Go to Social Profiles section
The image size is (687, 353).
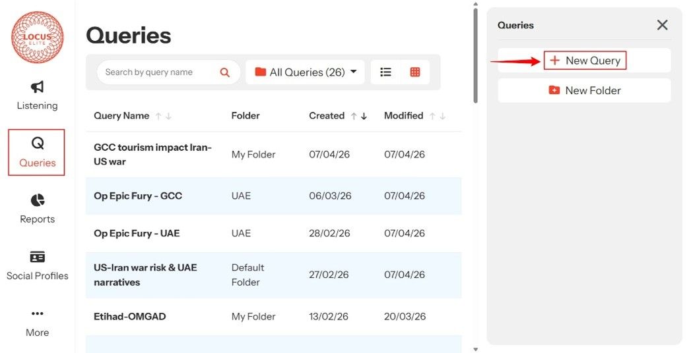(x=37, y=265)
